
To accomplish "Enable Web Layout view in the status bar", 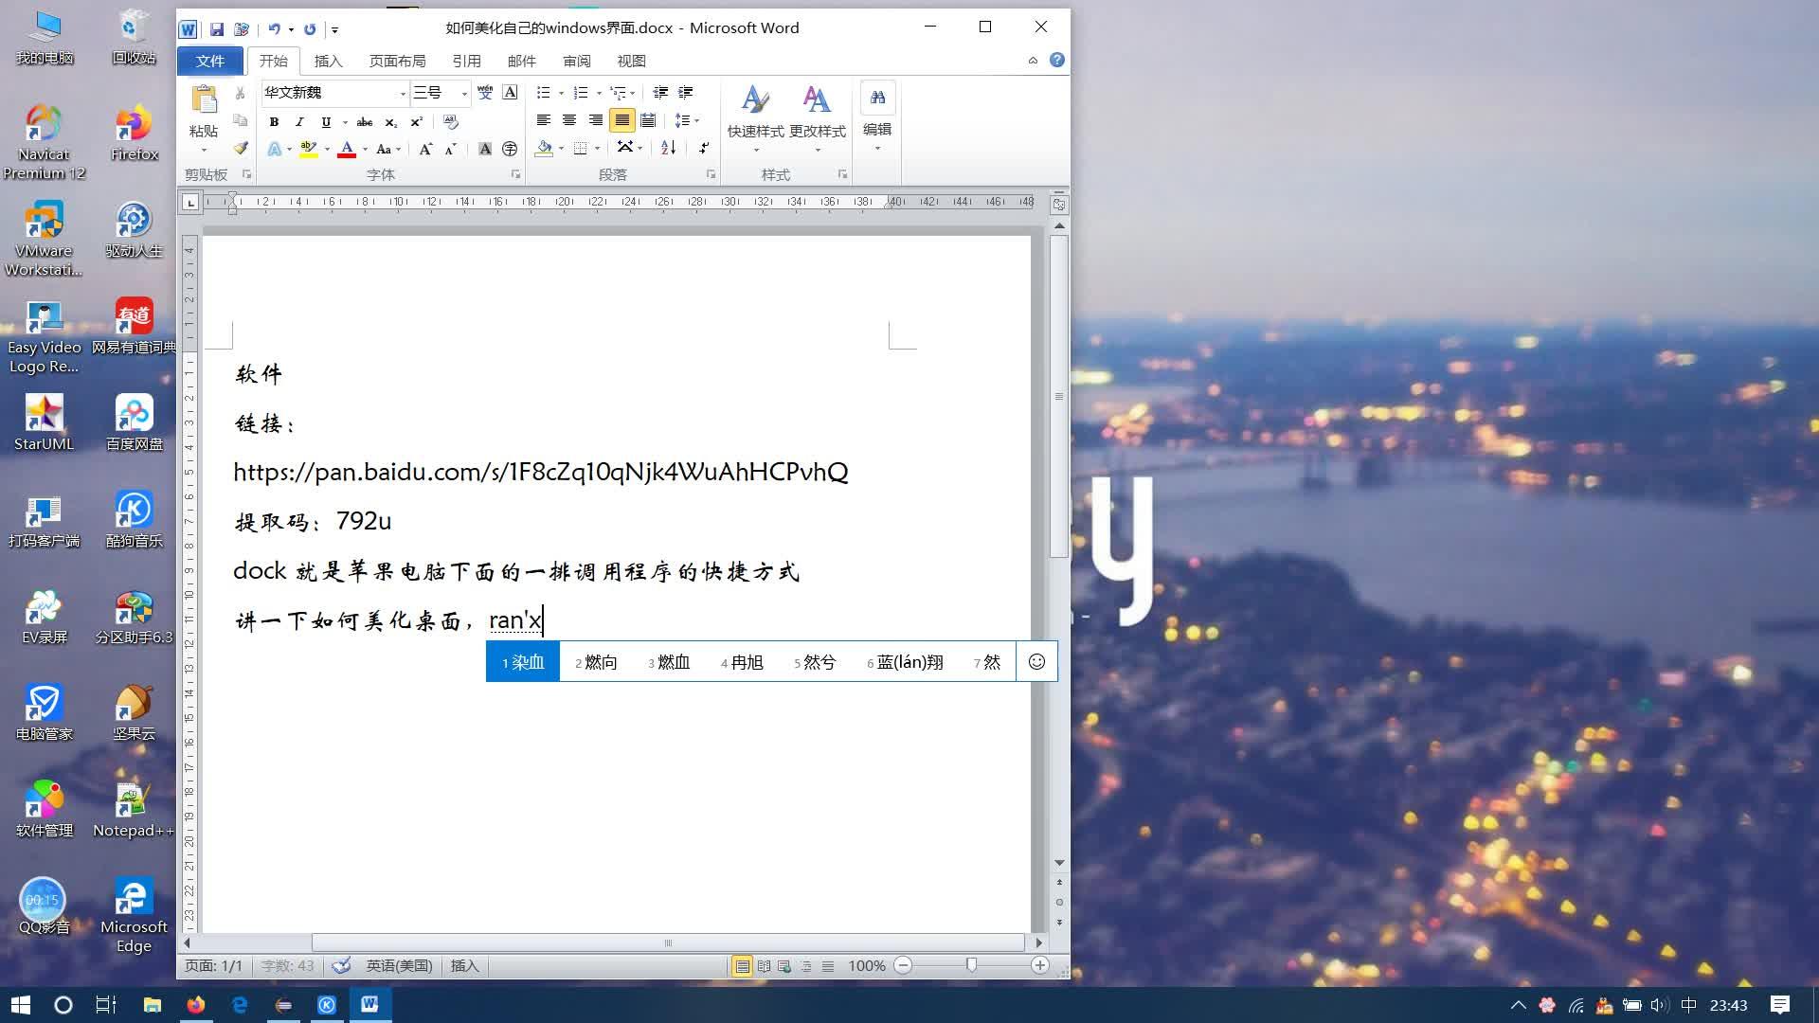I will pyautogui.click(x=785, y=965).
